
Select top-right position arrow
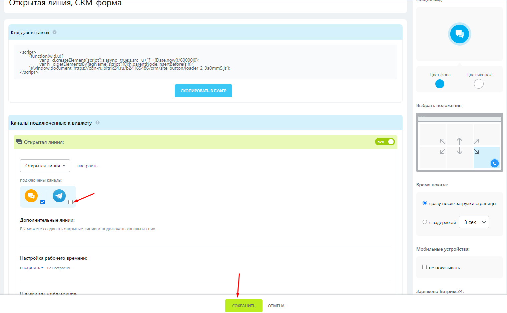tap(476, 141)
